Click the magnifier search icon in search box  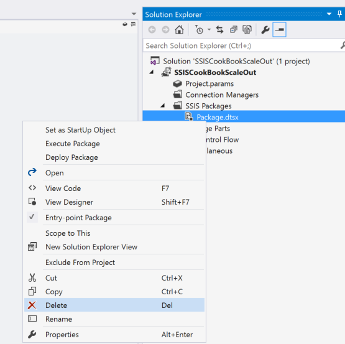click(343, 45)
